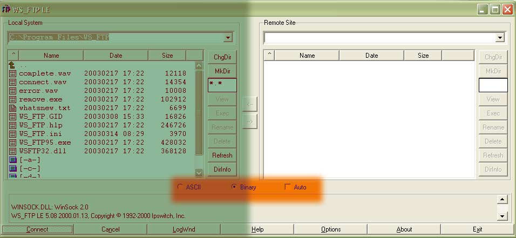Click the Exit button
The image size is (516, 238).
tap(478, 229)
